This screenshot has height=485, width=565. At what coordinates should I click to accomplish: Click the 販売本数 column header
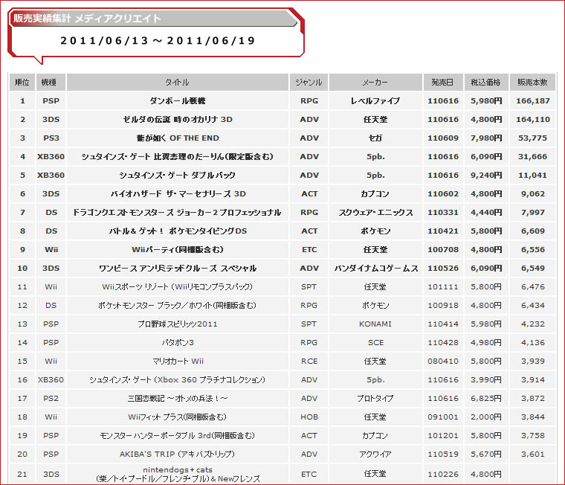tap(532, 83)
